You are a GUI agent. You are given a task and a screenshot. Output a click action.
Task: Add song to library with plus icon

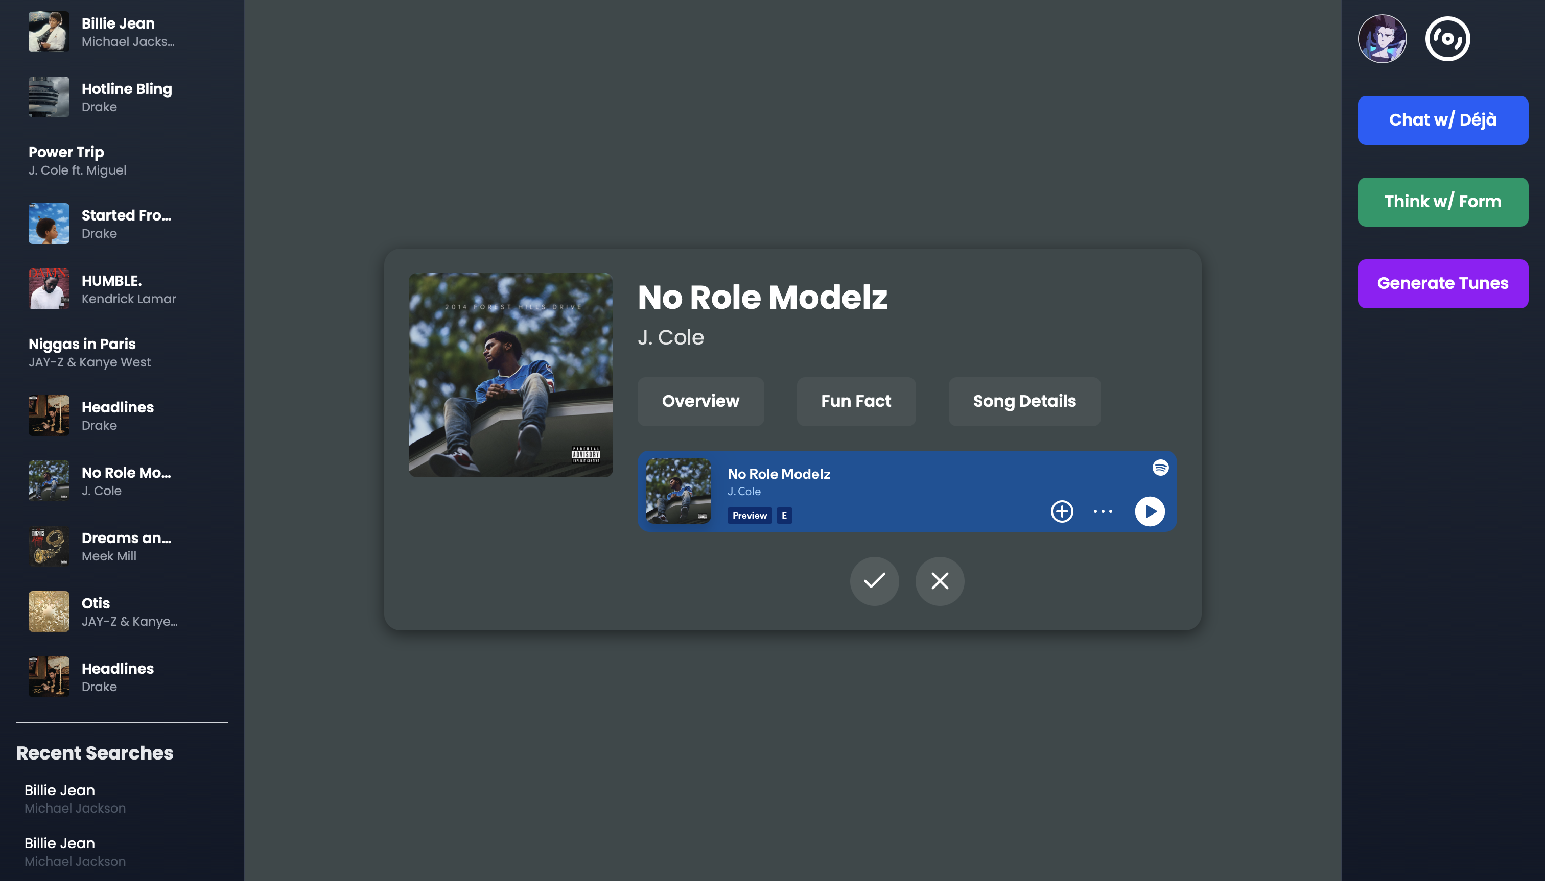click(1061, 511)
